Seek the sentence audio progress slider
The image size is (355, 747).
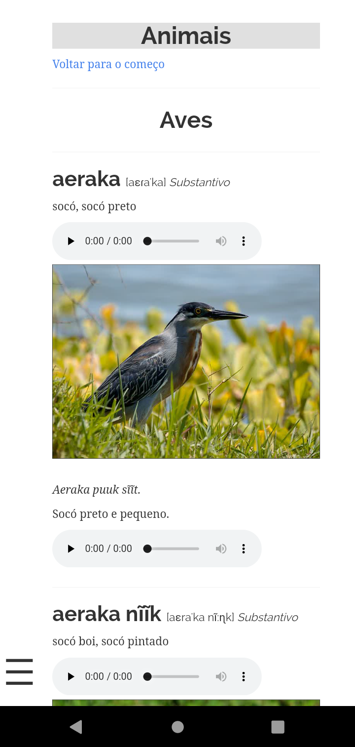(173, 549)
